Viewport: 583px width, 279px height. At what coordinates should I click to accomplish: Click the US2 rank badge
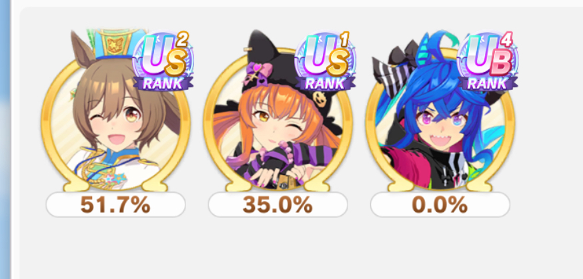tap(163, 61)
